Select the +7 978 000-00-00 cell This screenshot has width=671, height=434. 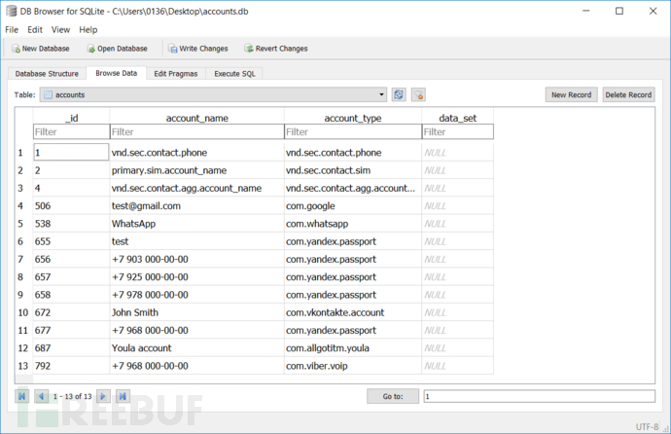coord(197,295)
